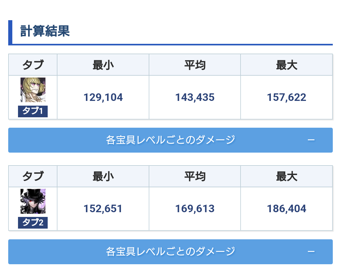The width and height of the screenshot is (341, 274).
Task: Collapse first 各宝具レベルごとのダメージ section
Action: (170, 140)
